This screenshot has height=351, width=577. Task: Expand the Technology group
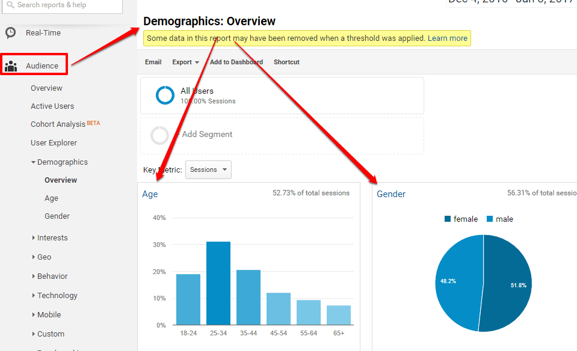point(55,296)
